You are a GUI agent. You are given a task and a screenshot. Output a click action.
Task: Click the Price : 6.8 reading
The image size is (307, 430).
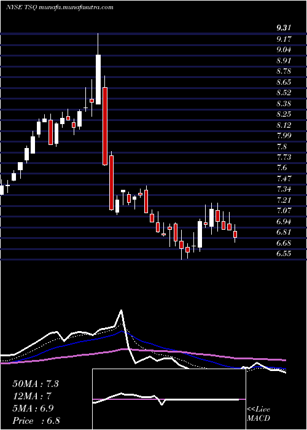[x=36, y=421]
